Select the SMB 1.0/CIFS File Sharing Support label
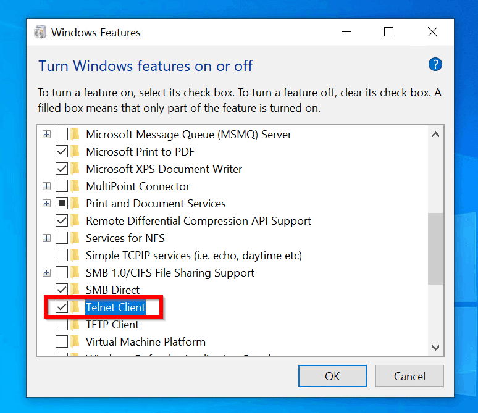The height and width of the screenshot is (413, 478). [170, 273]
